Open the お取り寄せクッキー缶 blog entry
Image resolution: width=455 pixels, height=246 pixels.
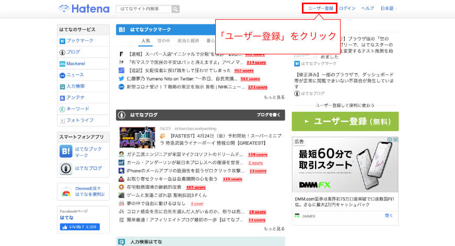point(172,179)
